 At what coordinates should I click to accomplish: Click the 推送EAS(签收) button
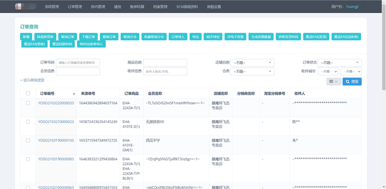[34, 44]
